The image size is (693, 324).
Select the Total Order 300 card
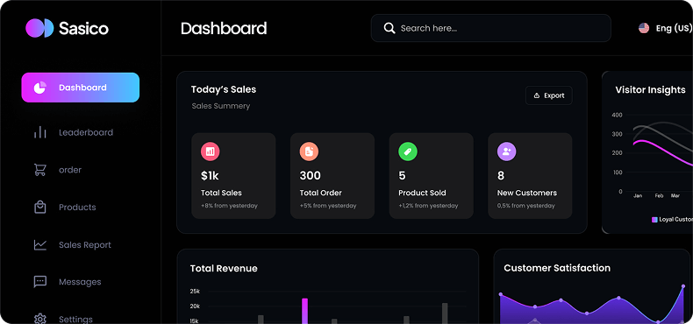332,176
